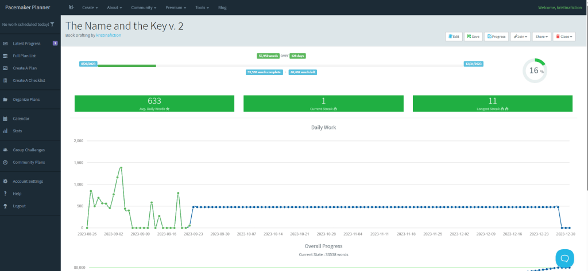Open the Full Plan List page
The width and height of the screenshot is (588, 271).
[25, 56]
